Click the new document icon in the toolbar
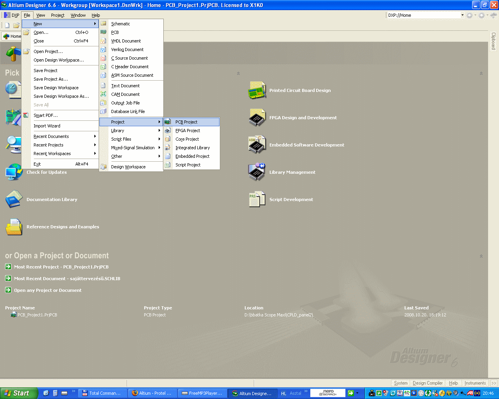Image resolution: width=499 pixels, height=399 pixels. click(7, 25)
